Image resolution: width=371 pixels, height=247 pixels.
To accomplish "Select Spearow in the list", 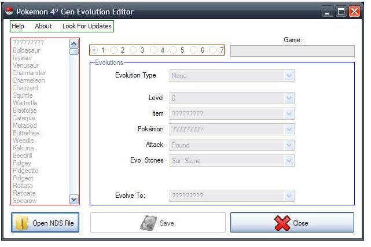I will (25, 201).
